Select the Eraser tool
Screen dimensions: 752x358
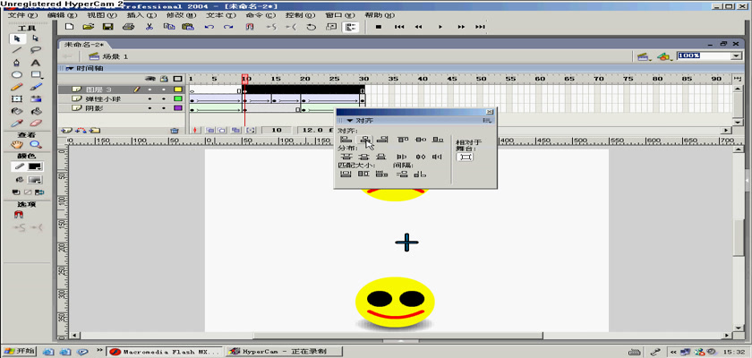point(36,124)
